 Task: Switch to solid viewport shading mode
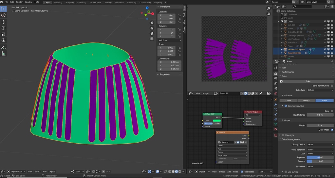tap(173, 171)
